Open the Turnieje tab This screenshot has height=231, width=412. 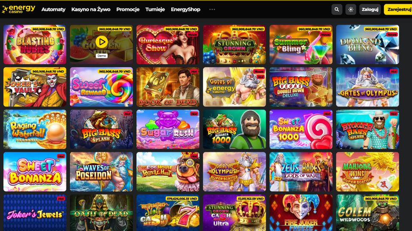click(x=155, y=9)
